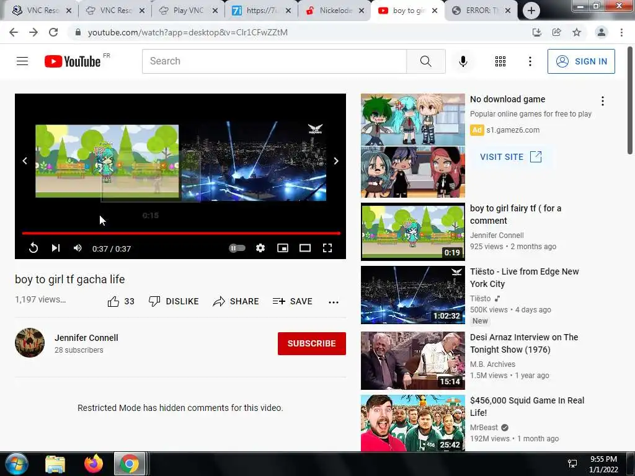This screenshot has height=476, width=635.
Task: Enable miniplayer mode
Action: [283, 248]
